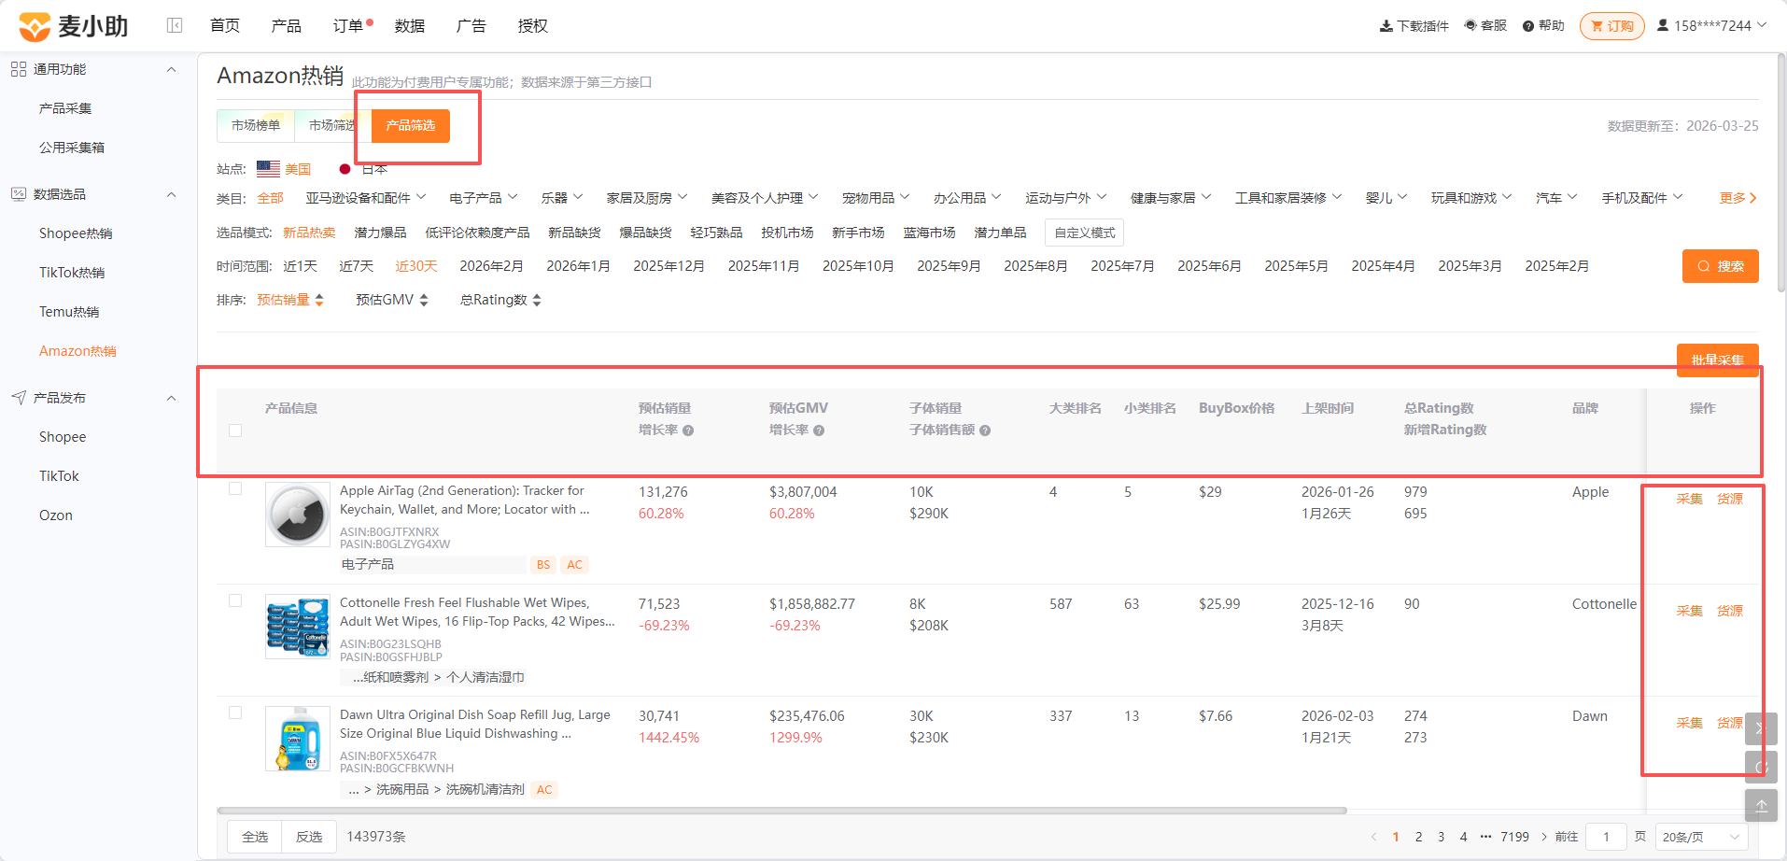Open the 首页 top menu
1787x861 pixels.
pyautogui.click(x=225, y=26)
